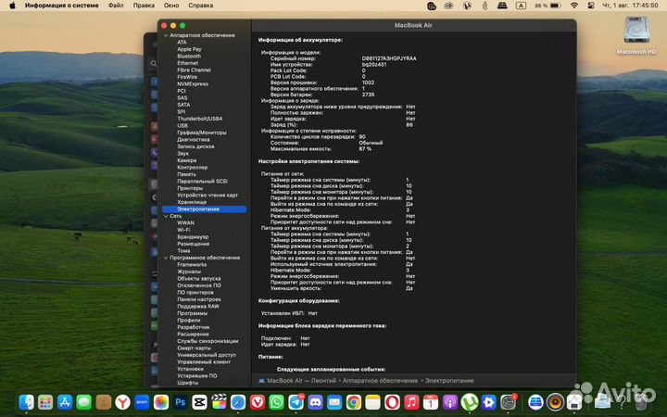
Task: Select Thunderbolt/USB4 in the sidebar
Action: click(199, 119)
